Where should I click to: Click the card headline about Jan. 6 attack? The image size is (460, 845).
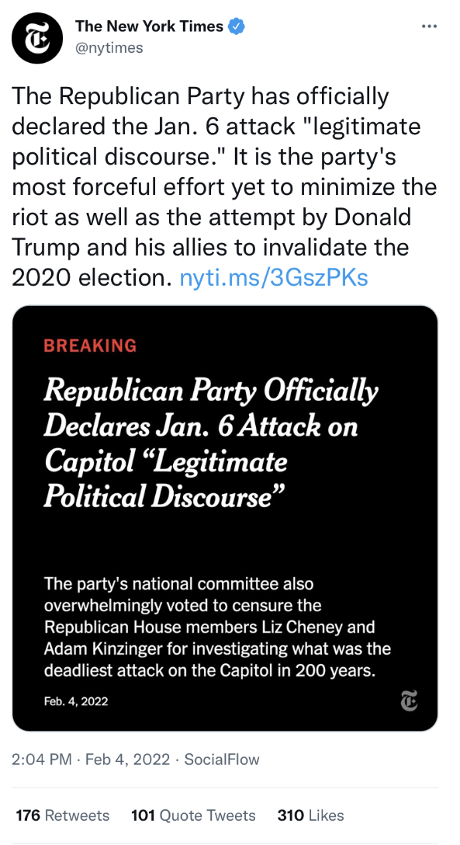coord(211,444)
